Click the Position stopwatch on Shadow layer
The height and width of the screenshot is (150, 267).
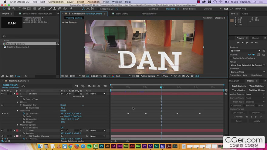[x=24, y=114]
